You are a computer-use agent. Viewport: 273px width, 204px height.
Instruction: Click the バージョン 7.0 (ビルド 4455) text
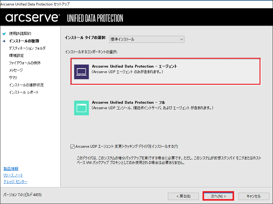(x=22, y=195)
